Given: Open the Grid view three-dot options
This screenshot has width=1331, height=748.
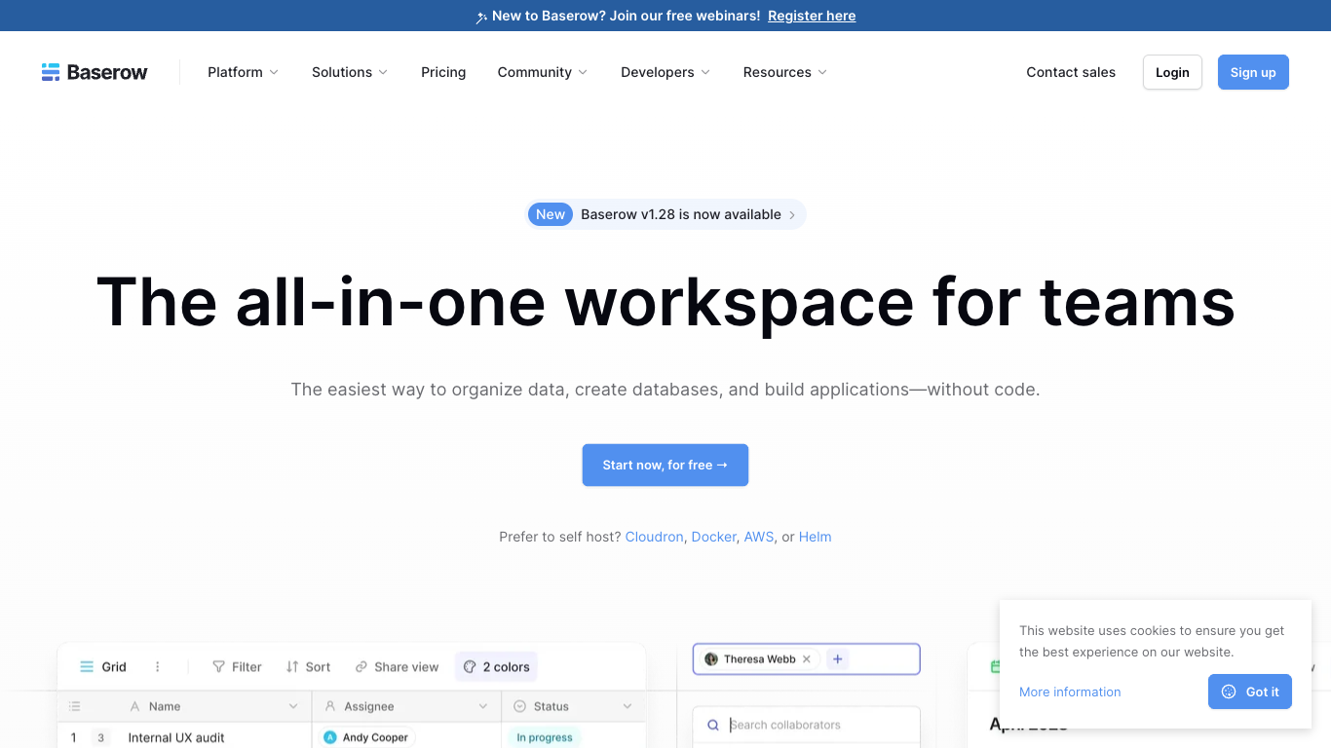Looking at the screenshot, I should point(158,667).
